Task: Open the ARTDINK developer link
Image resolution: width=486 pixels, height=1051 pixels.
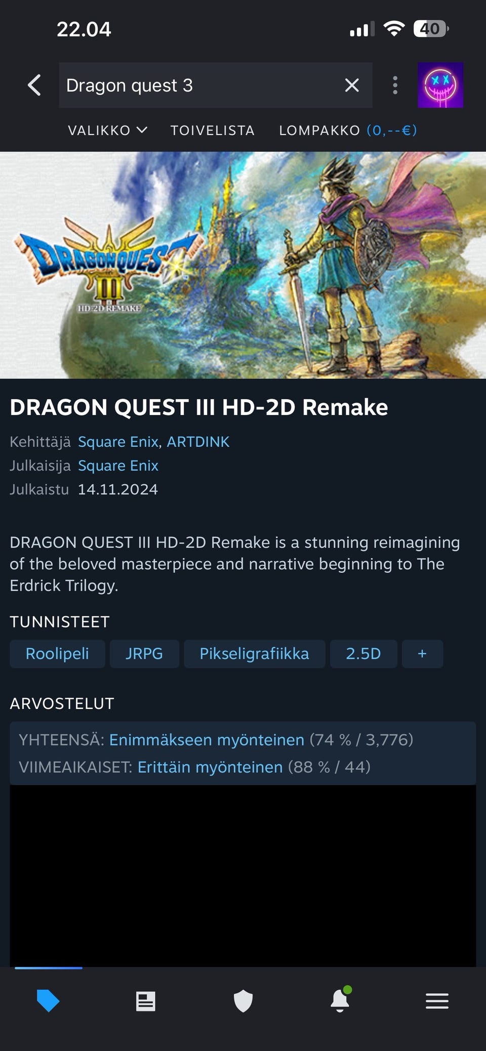Action: pyautogui.click(x=198, y=442)
